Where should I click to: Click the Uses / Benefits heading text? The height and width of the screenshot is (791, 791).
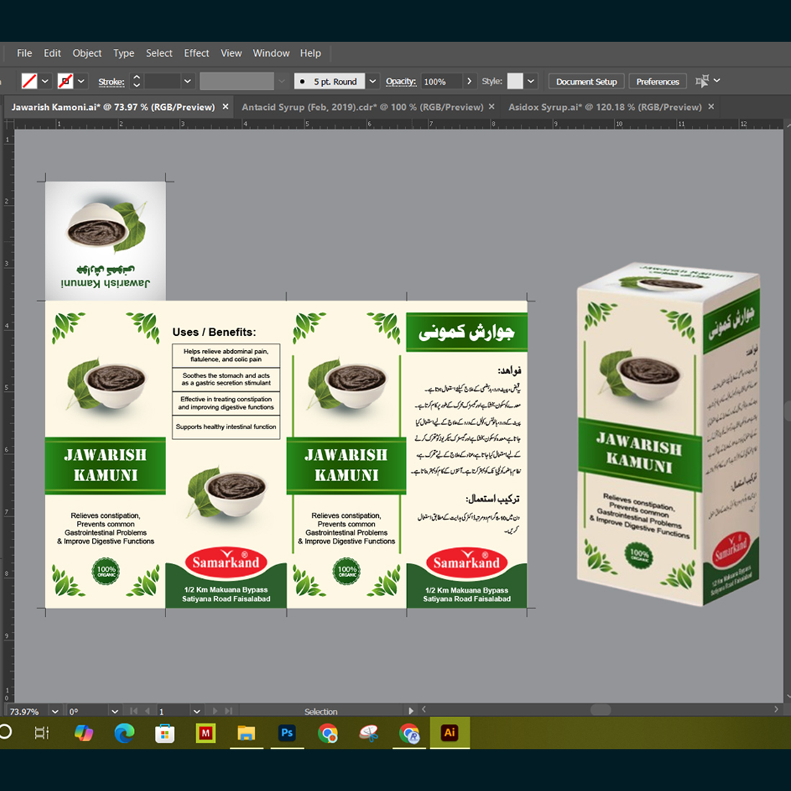(x=214, y=332)
